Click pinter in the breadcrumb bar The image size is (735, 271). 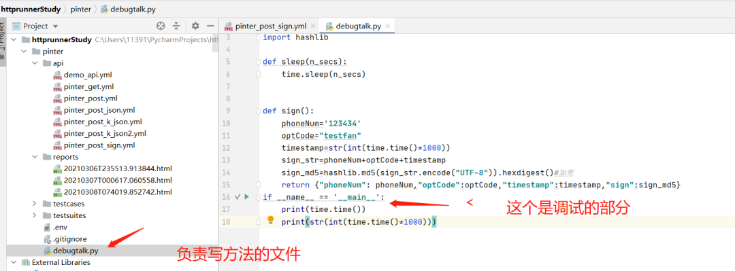pyautogui.click(x=80, y=9)
